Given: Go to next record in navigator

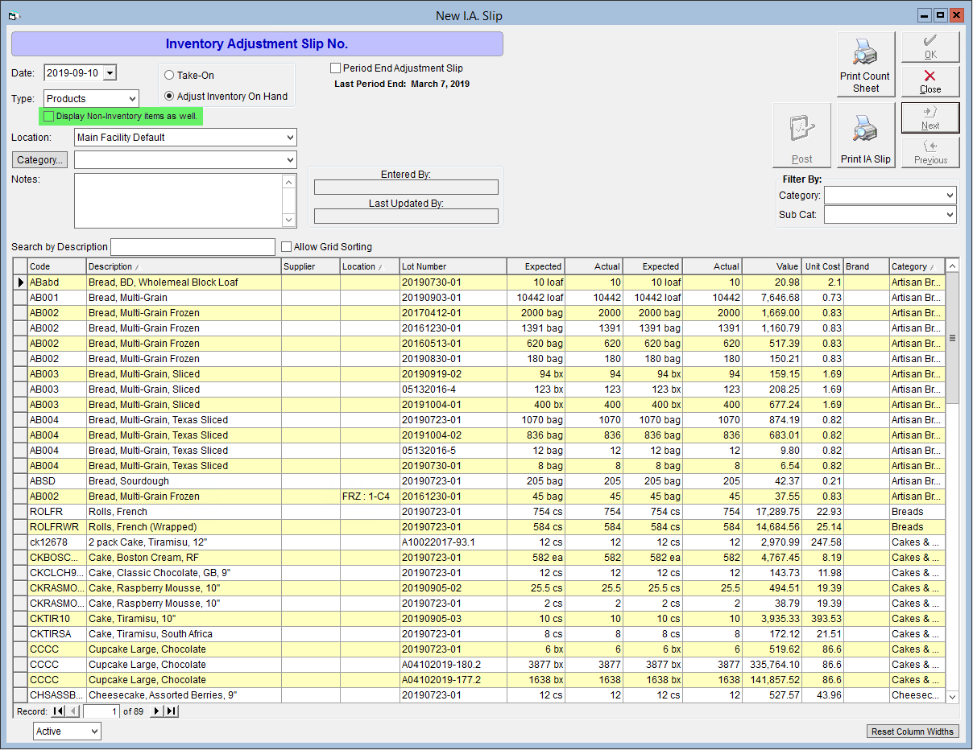Looking at the screenshot, I should [x=157, y=711].
